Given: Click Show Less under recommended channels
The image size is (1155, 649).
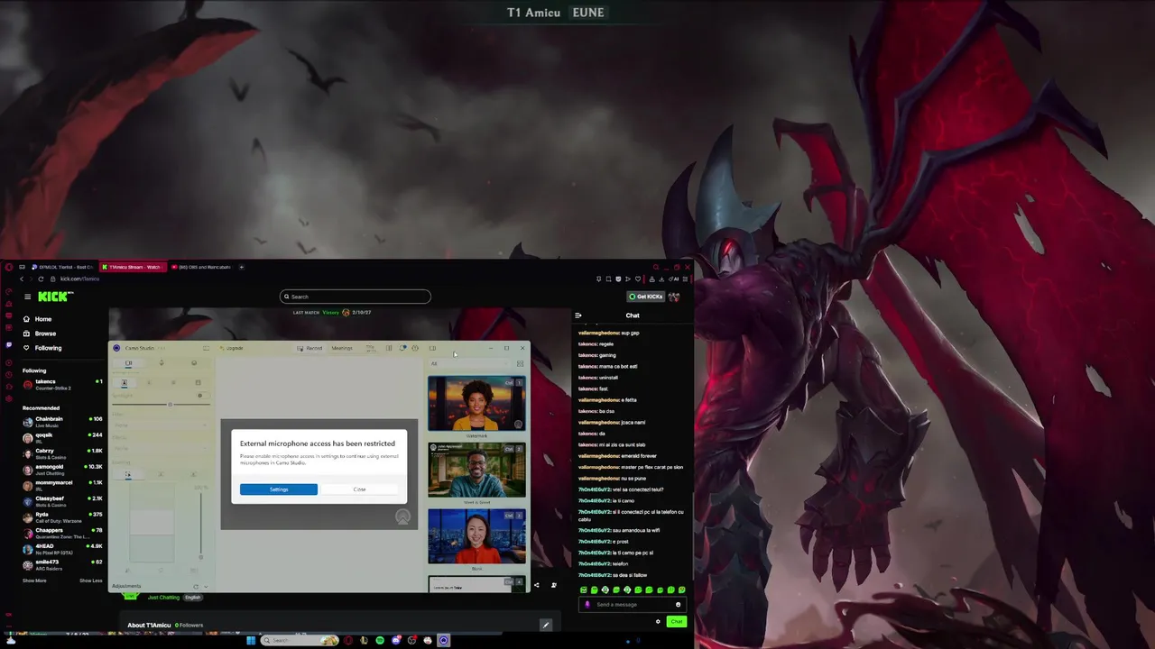Looking at the screenshot, I should [90, 580].
